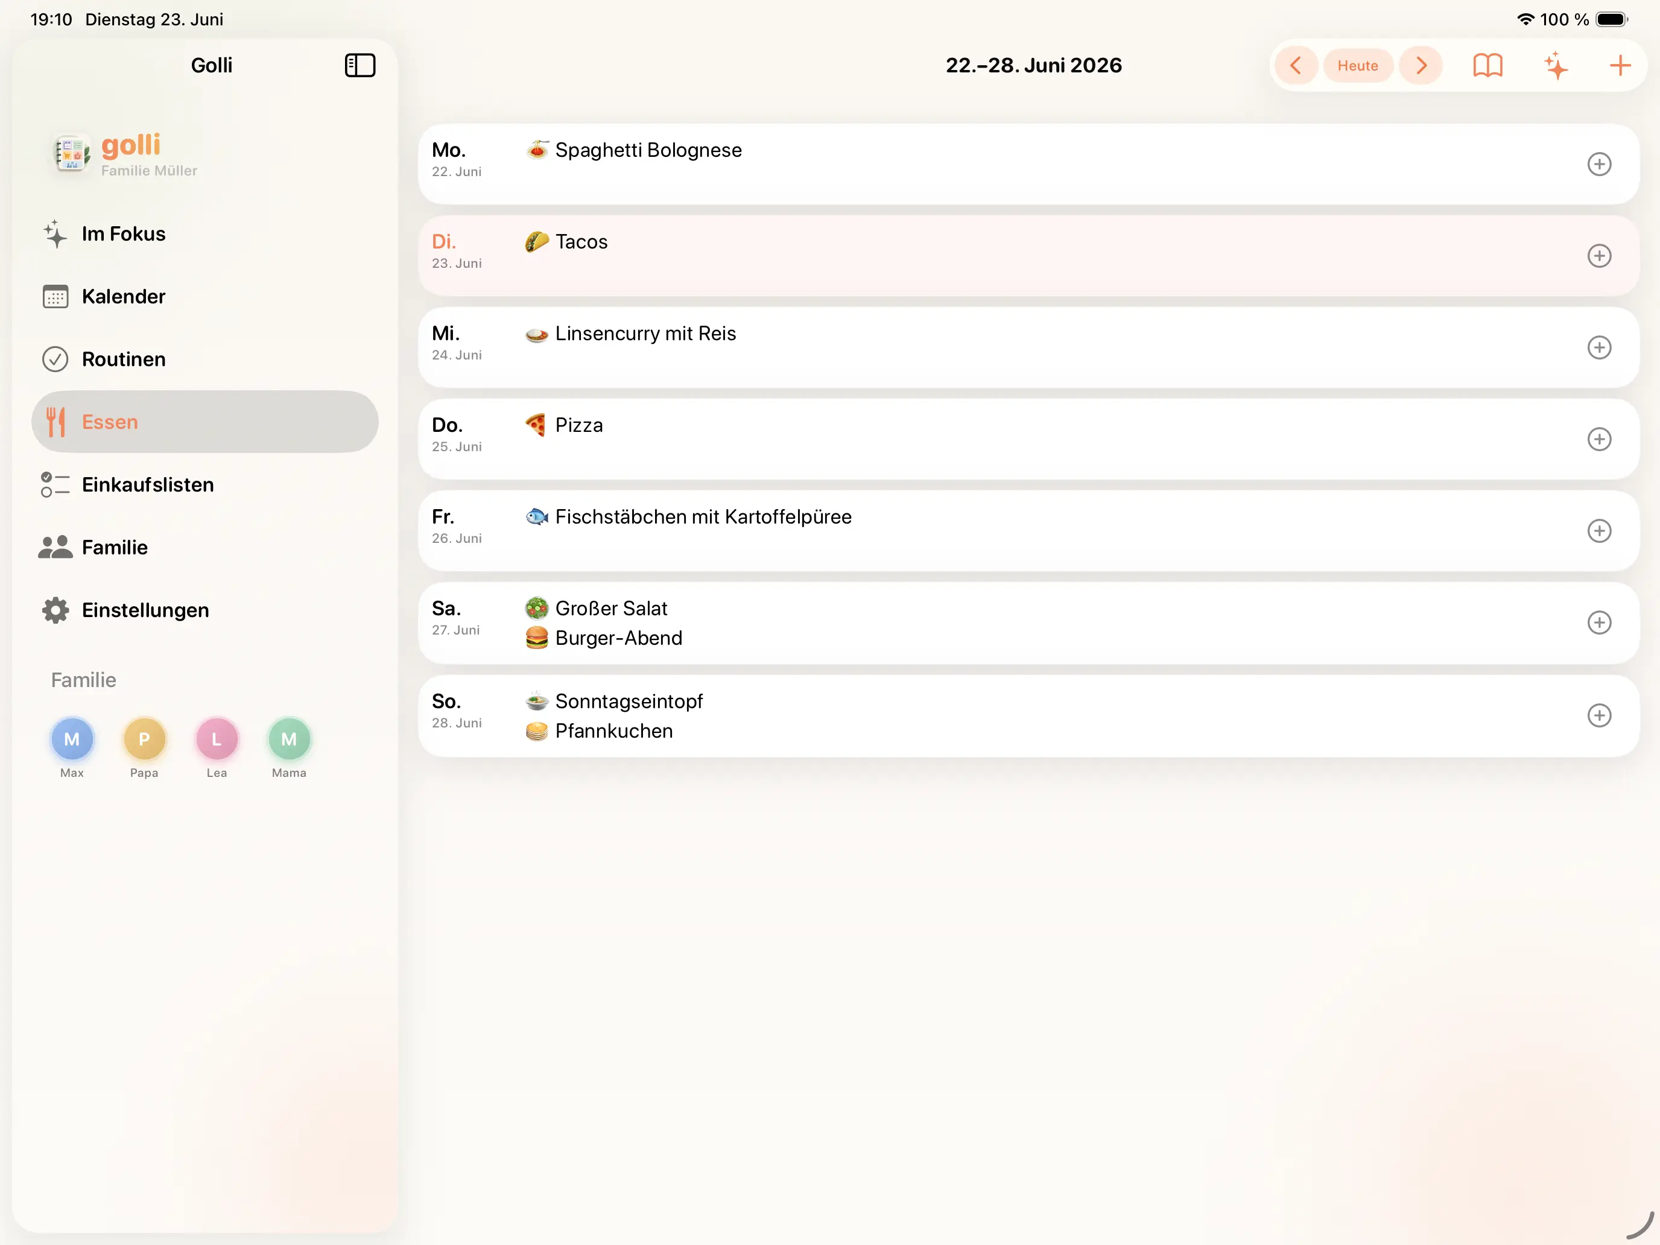The image size is (1660, 1245).
Task: Toggle the sidebar visibility icon
Action: 360,65
